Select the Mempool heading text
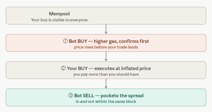 59,14
